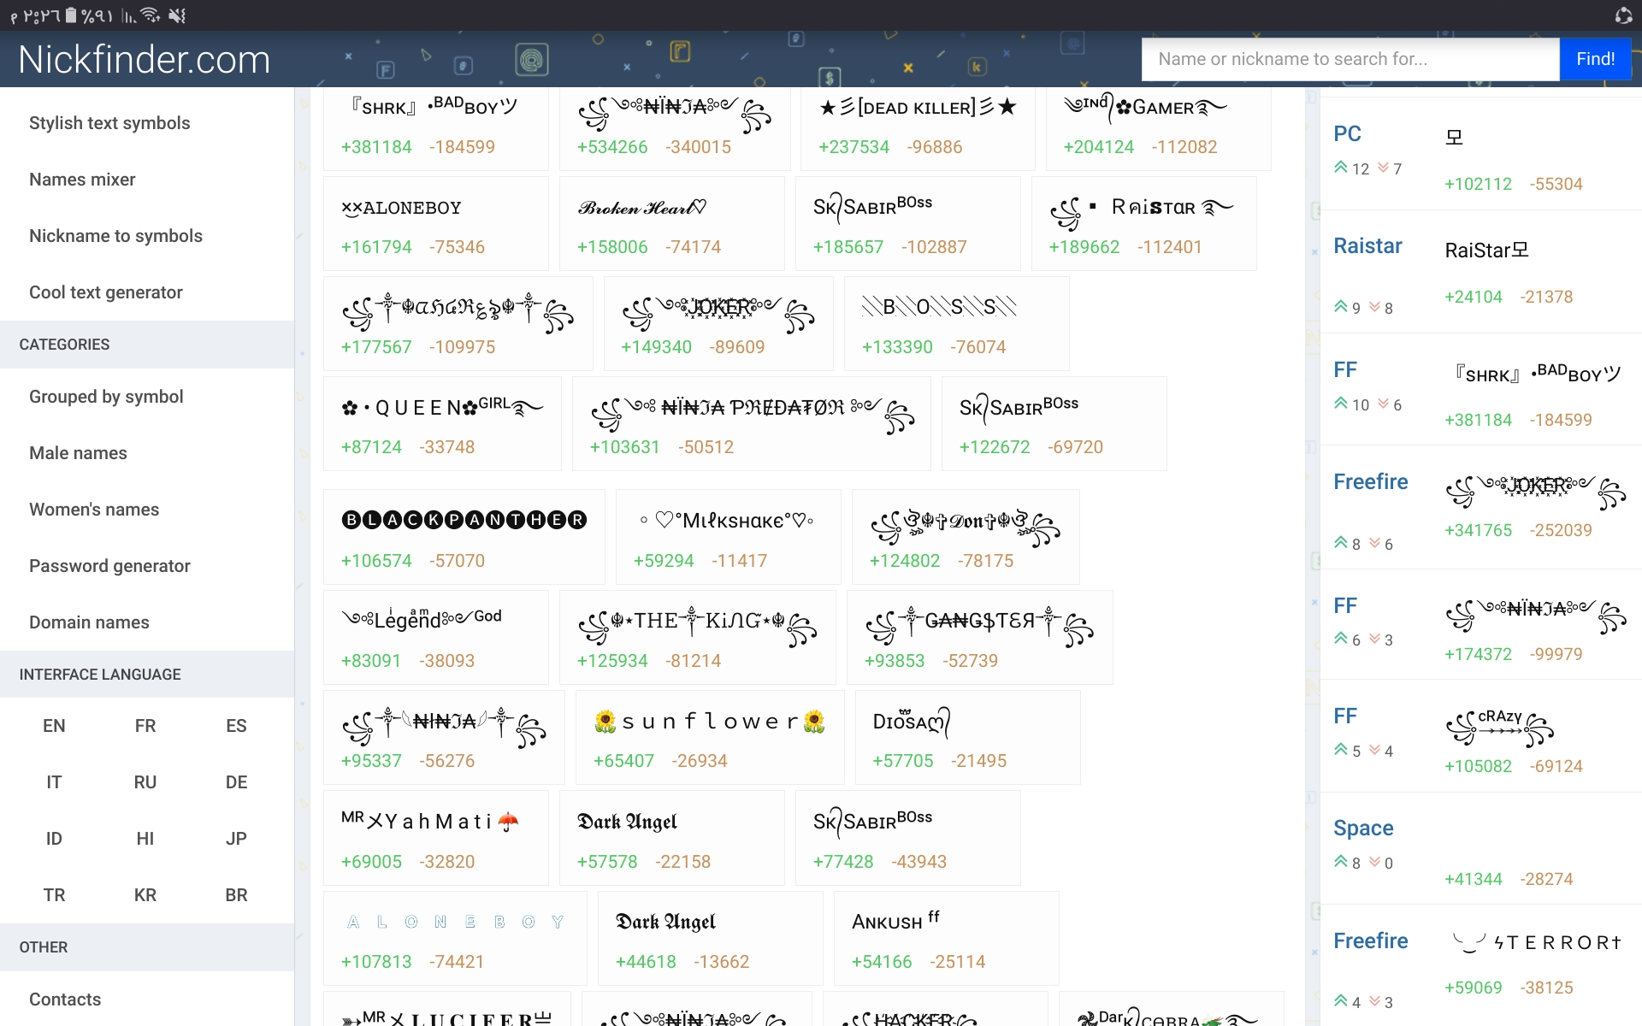Like the sunflower nickname (+65407)
The width and height of the screenshot is (1642, 1026).
tap(623, 761)
